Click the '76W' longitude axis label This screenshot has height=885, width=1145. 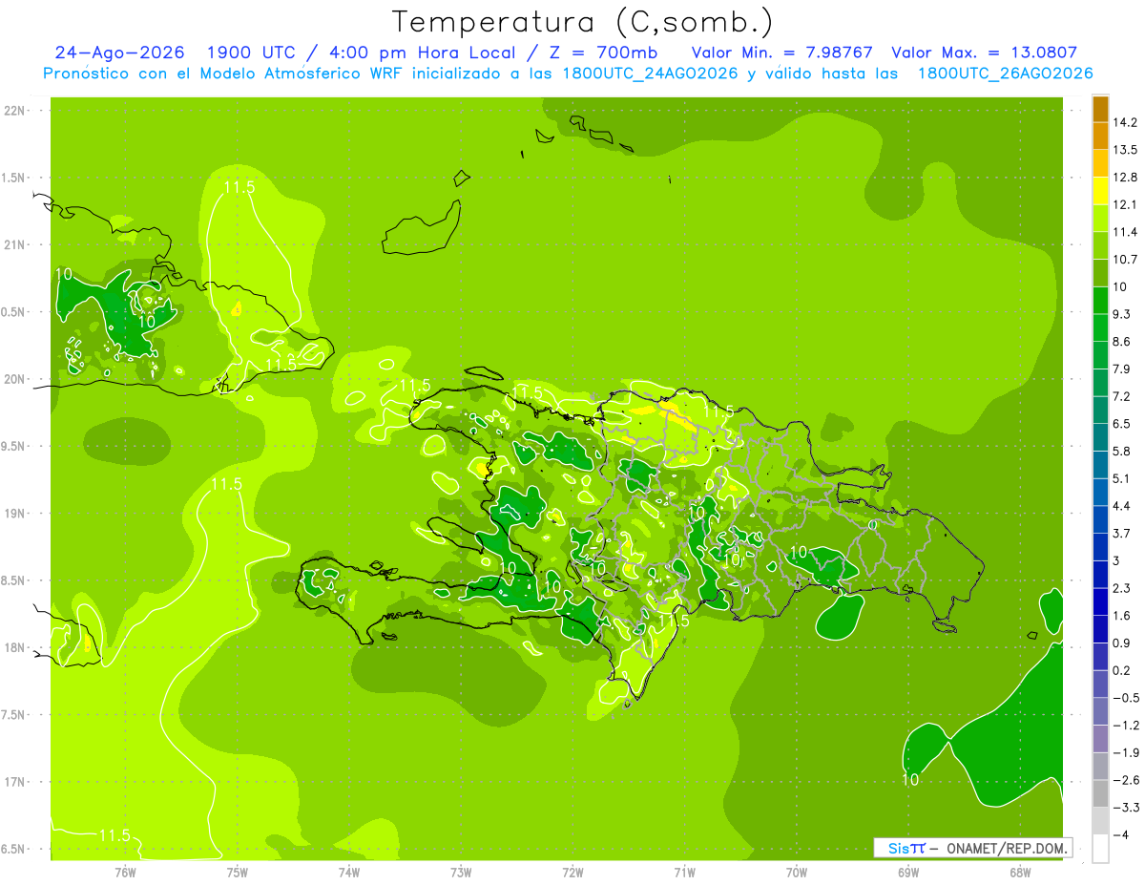click(125, 871)
